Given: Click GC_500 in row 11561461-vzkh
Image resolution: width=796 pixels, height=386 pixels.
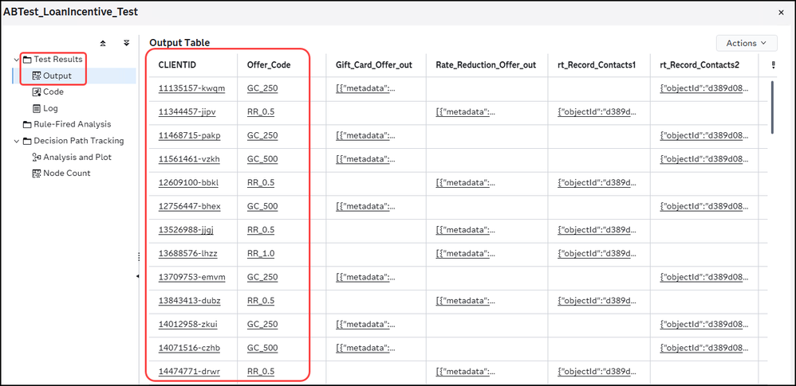Looking at the screenshot, I should [x=262, y=159].
